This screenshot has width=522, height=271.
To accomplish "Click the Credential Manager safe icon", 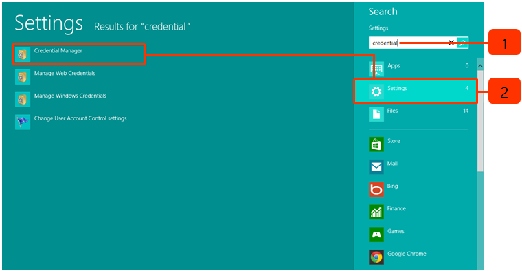I will [23, 54].
